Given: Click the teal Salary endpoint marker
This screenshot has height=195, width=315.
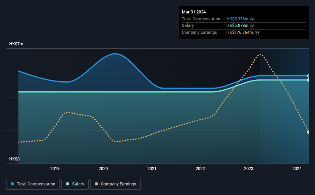Looking at the screenshot, I should click(x=308, y=80).
